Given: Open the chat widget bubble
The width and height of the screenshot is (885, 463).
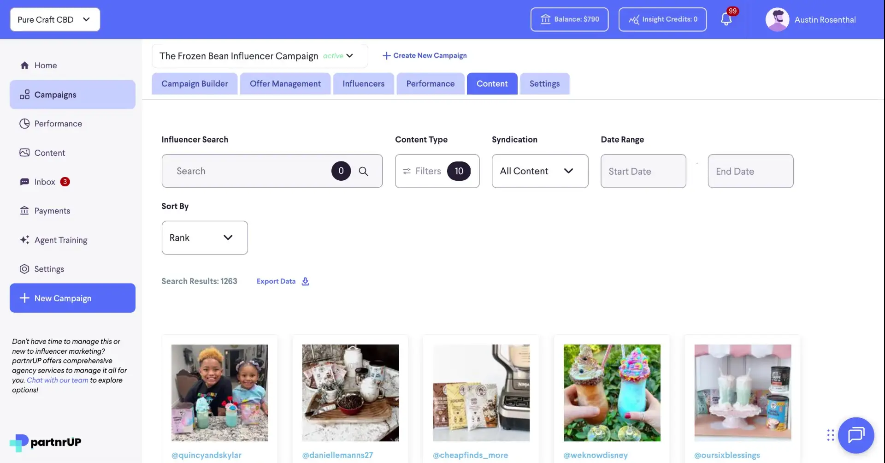Looking at the screenshot, I should [x=856, y=435].
